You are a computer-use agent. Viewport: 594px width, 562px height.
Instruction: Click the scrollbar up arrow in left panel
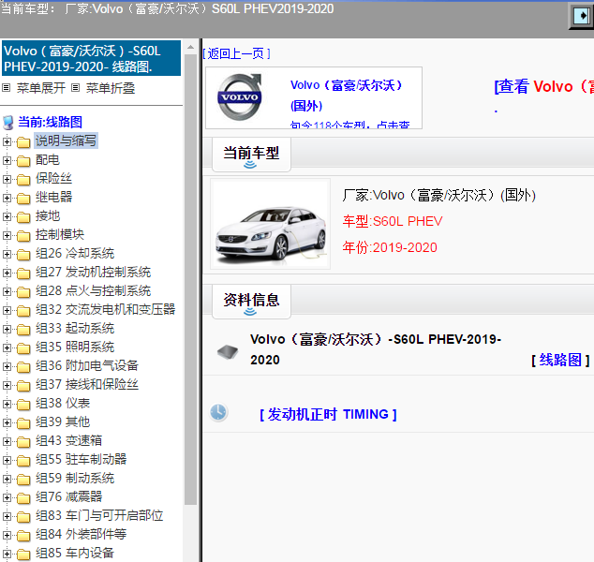(x=190, y=48)
